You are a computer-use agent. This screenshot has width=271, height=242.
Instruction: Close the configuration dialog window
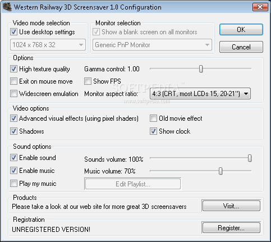pyautogui.click(x=260, y=7)
